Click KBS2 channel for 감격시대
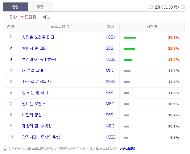The width and height of the screenshot is (190, 154). point(110,137)
